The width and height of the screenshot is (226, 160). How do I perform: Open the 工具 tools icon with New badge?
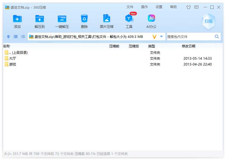(x=129, y=18)
